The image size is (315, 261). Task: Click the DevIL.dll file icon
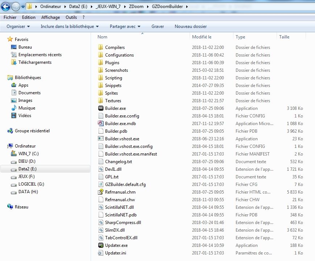(101, 169)
